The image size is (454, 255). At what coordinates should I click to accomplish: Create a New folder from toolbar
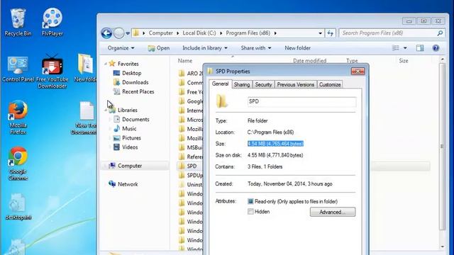pyautogui.click(x=297, y=48)
